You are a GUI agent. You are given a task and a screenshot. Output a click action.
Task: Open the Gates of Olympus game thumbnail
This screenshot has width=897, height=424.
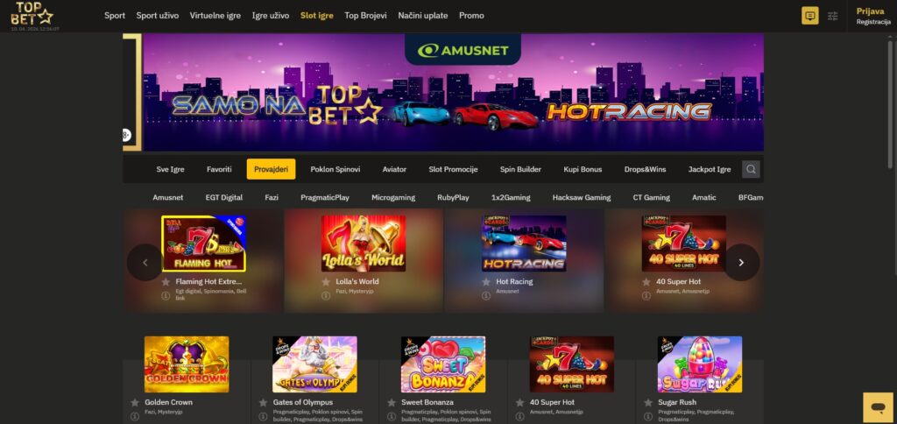[x=315, y=364]
